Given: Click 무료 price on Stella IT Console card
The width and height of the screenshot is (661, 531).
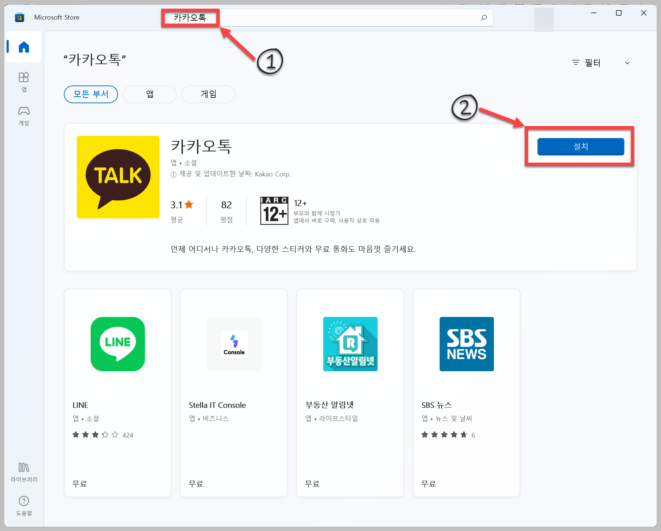Looking at the screenshot, I should pyautogui.click(x=196, y=484).
